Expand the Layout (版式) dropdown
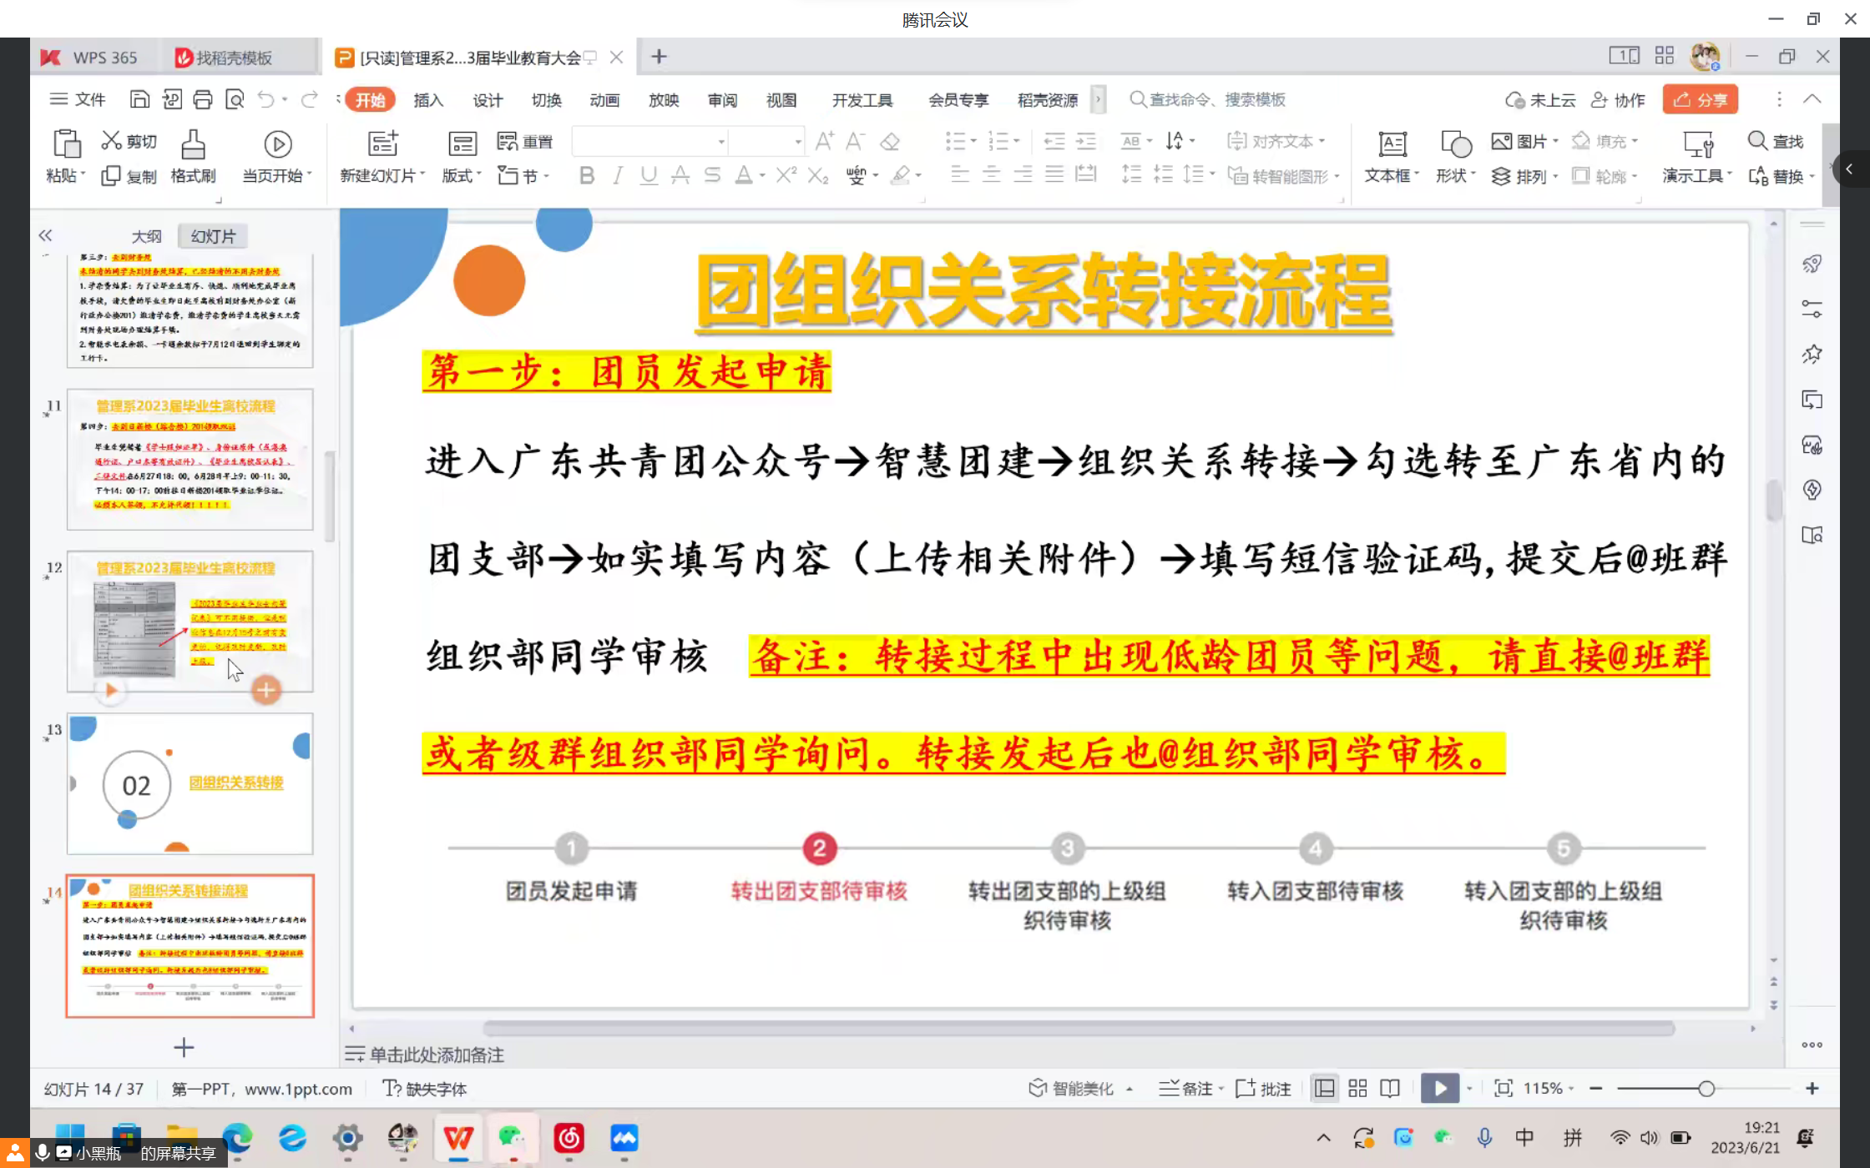This screenshot has width=1870, height=1168. tap(462, 176)
